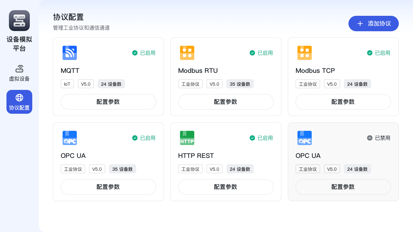The height and width of the screenshot is (232, 413).
Task: Click the Modbus RTU protocol icon
Action: pos(187,53)
